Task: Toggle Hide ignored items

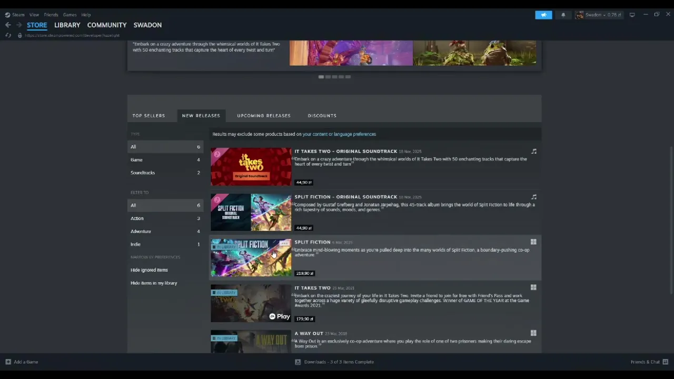Action: 149,270
